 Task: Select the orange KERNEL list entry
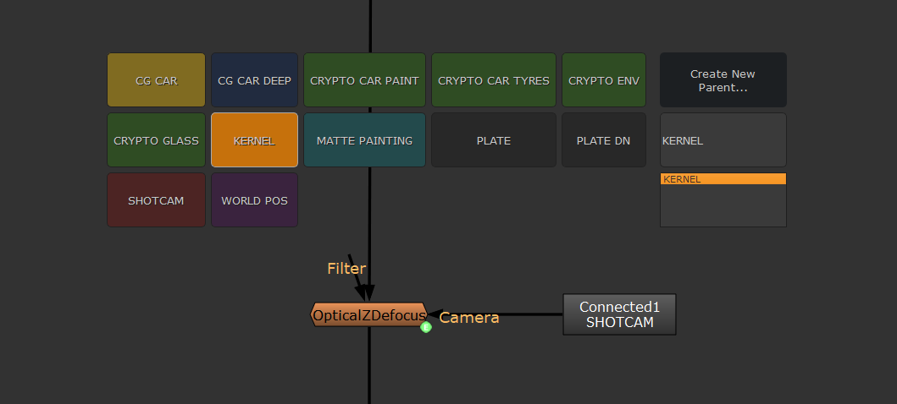[x=723, y=179]
